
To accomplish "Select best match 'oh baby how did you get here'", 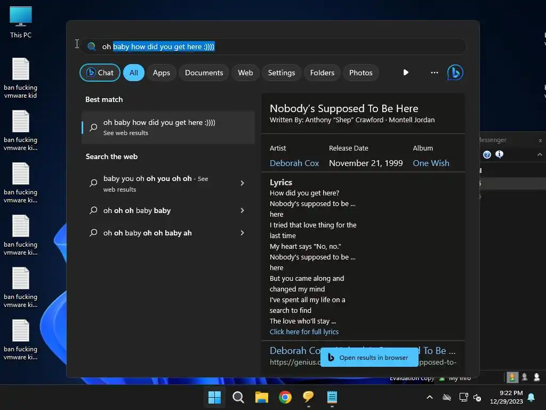I will tap(168, 127).
